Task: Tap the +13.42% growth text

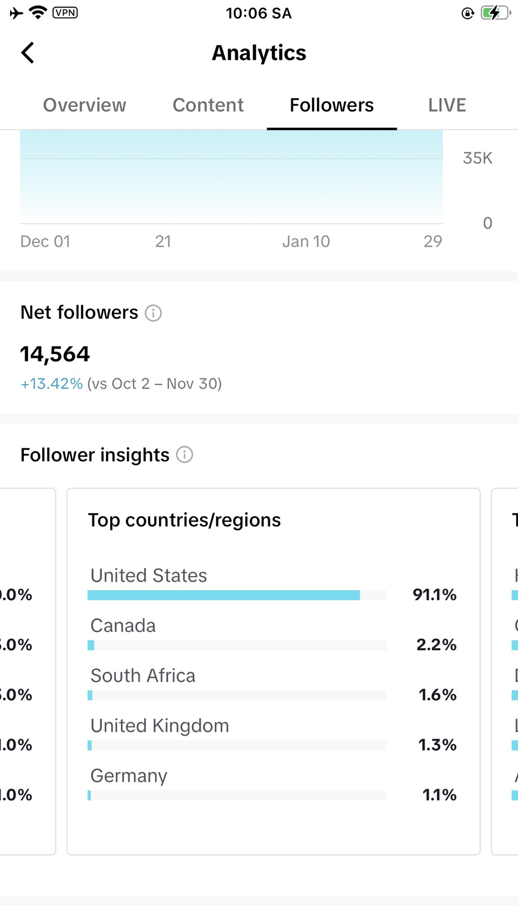Action: pos(52,384)
